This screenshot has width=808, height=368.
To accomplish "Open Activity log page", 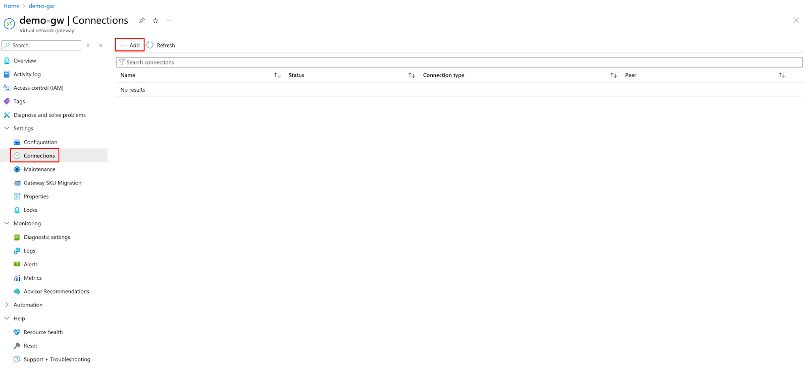I will point(27,74).
